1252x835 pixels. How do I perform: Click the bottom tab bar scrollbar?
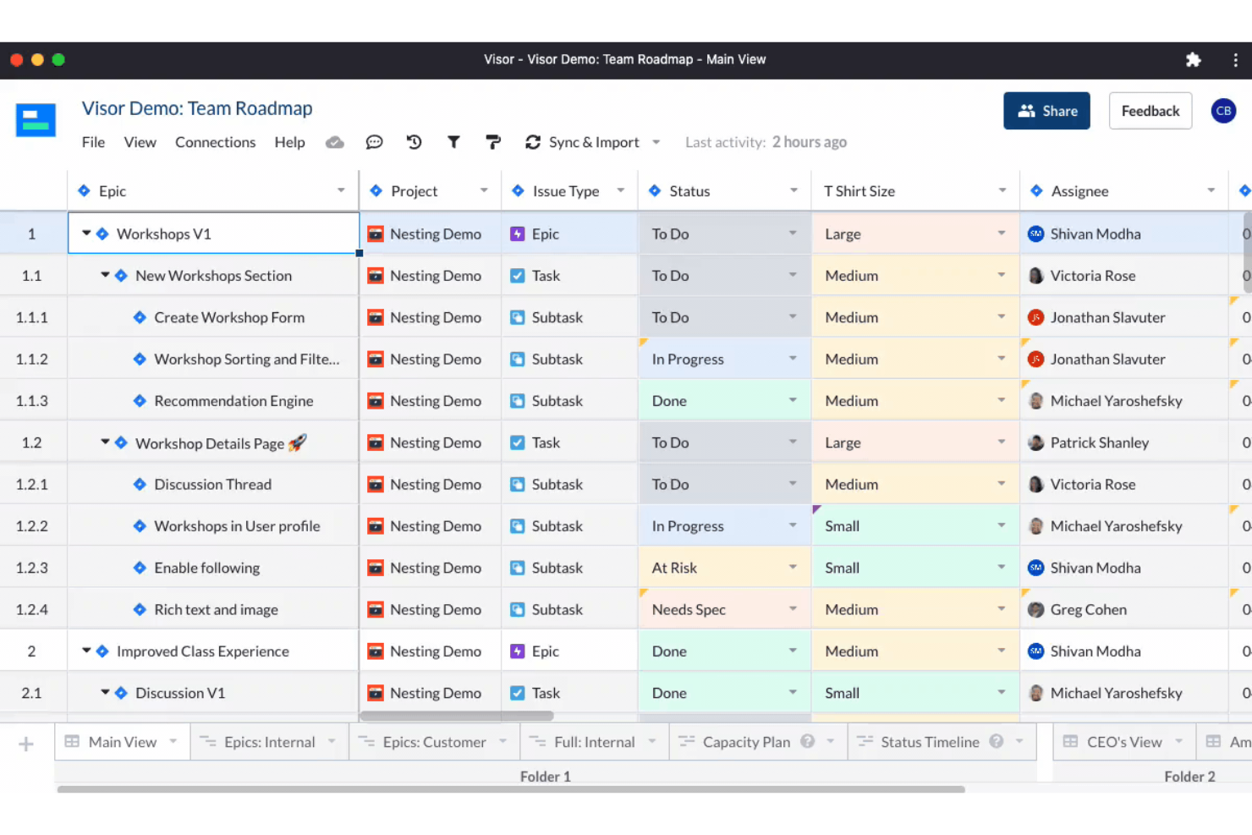(511, 789)
